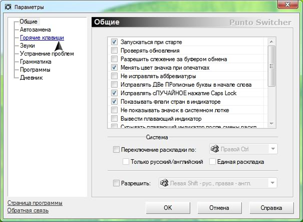Enable Вывести плавающий индикатор

(114, 118)
